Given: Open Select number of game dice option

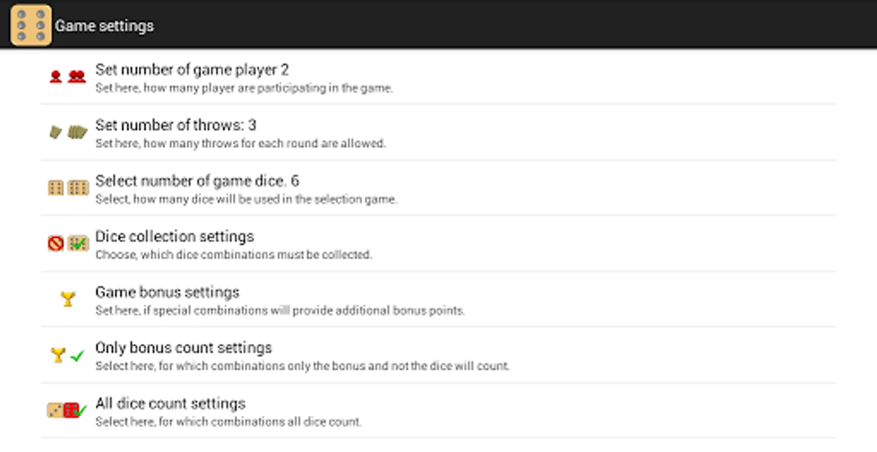Looking at the screenshot, I should (x=197, y=181).
